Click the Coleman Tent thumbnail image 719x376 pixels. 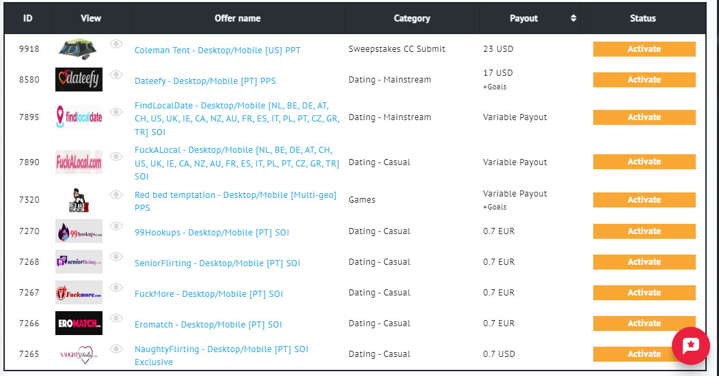79,49
